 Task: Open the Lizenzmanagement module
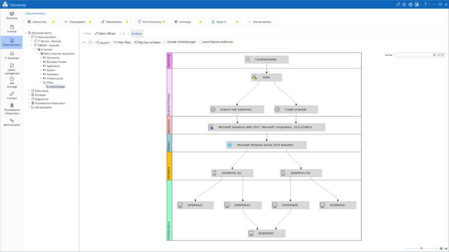tap(11, 69)
